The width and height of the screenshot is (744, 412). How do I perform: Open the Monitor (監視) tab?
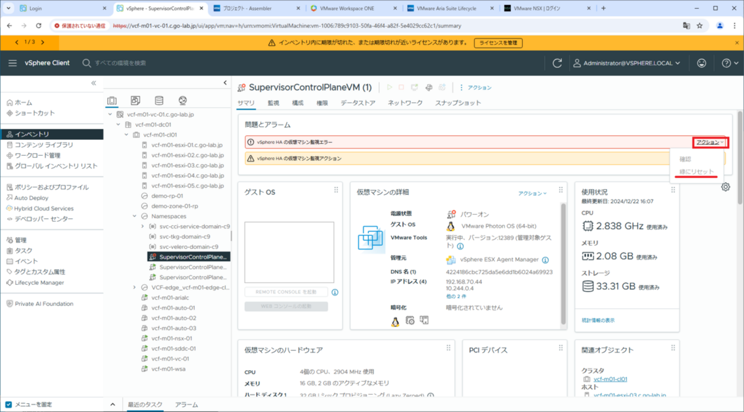tap(273, 103)
